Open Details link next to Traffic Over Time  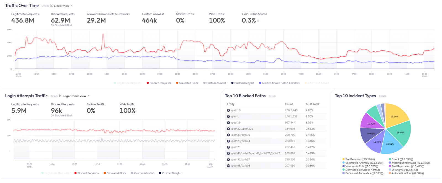(45, 6)
